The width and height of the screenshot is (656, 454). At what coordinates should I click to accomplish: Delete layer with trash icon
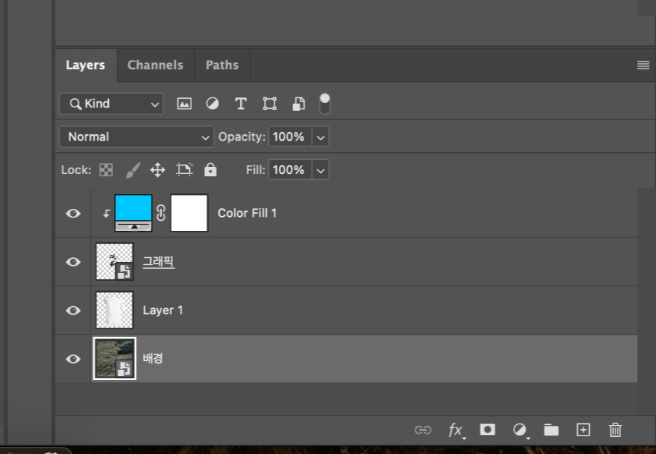tap(615, 430)
